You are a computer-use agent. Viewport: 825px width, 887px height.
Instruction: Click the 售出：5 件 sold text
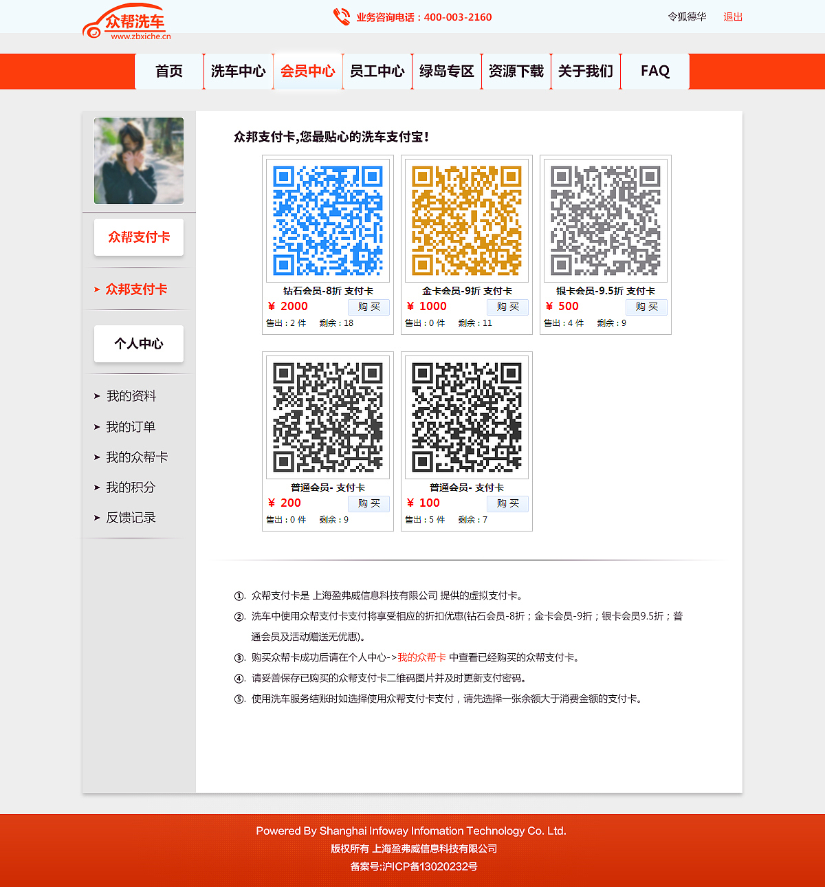point(425,520)
